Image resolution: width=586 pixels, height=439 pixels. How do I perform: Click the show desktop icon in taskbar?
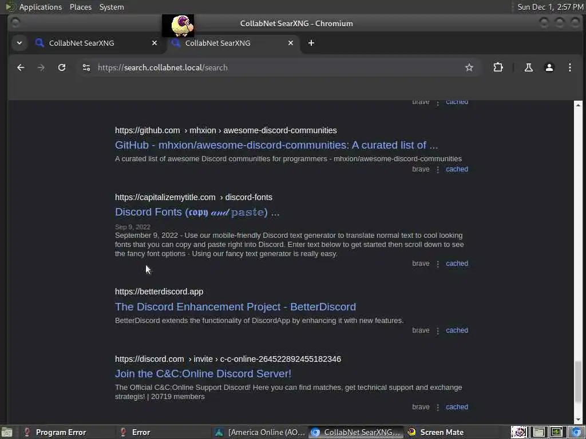point(6,433)
